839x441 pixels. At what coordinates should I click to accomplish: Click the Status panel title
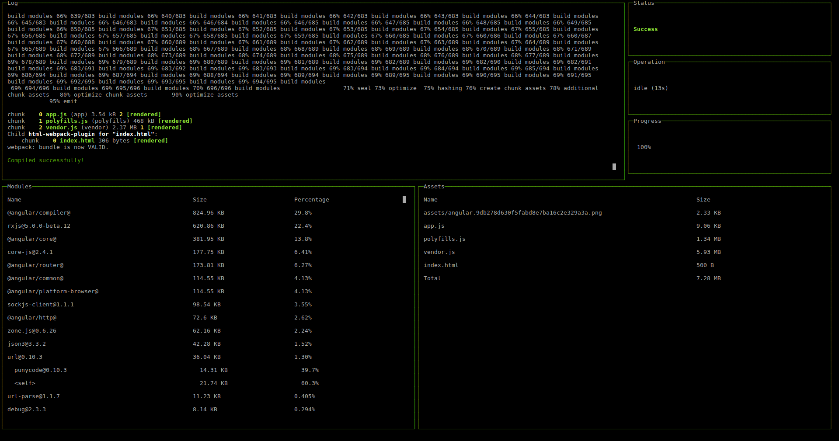click(644, 3)
